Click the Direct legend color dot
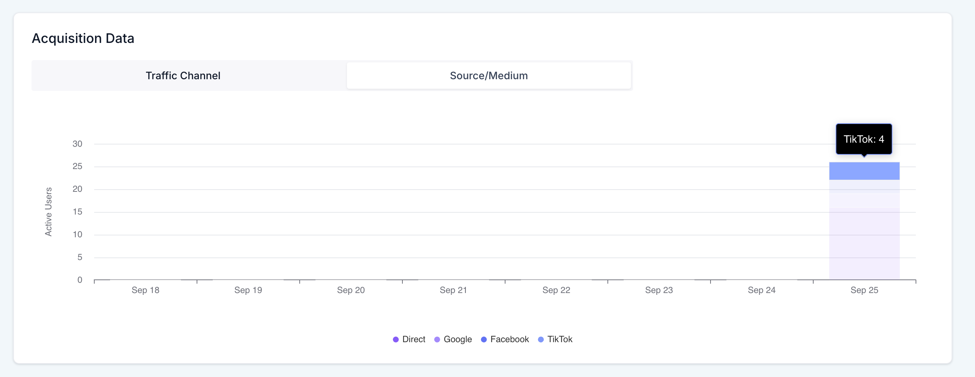 point(395,340)
